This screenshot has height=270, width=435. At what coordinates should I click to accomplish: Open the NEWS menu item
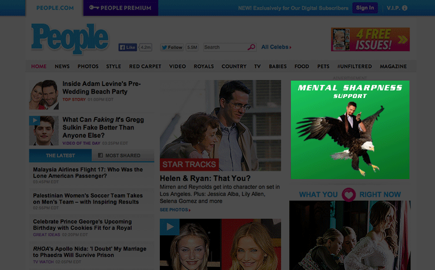pyautogui.click(x=62, y=66)
